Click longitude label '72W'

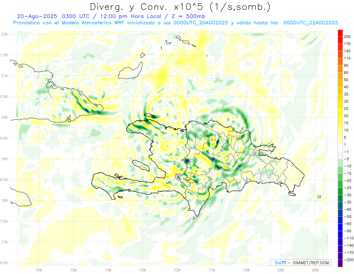(177, 270)
